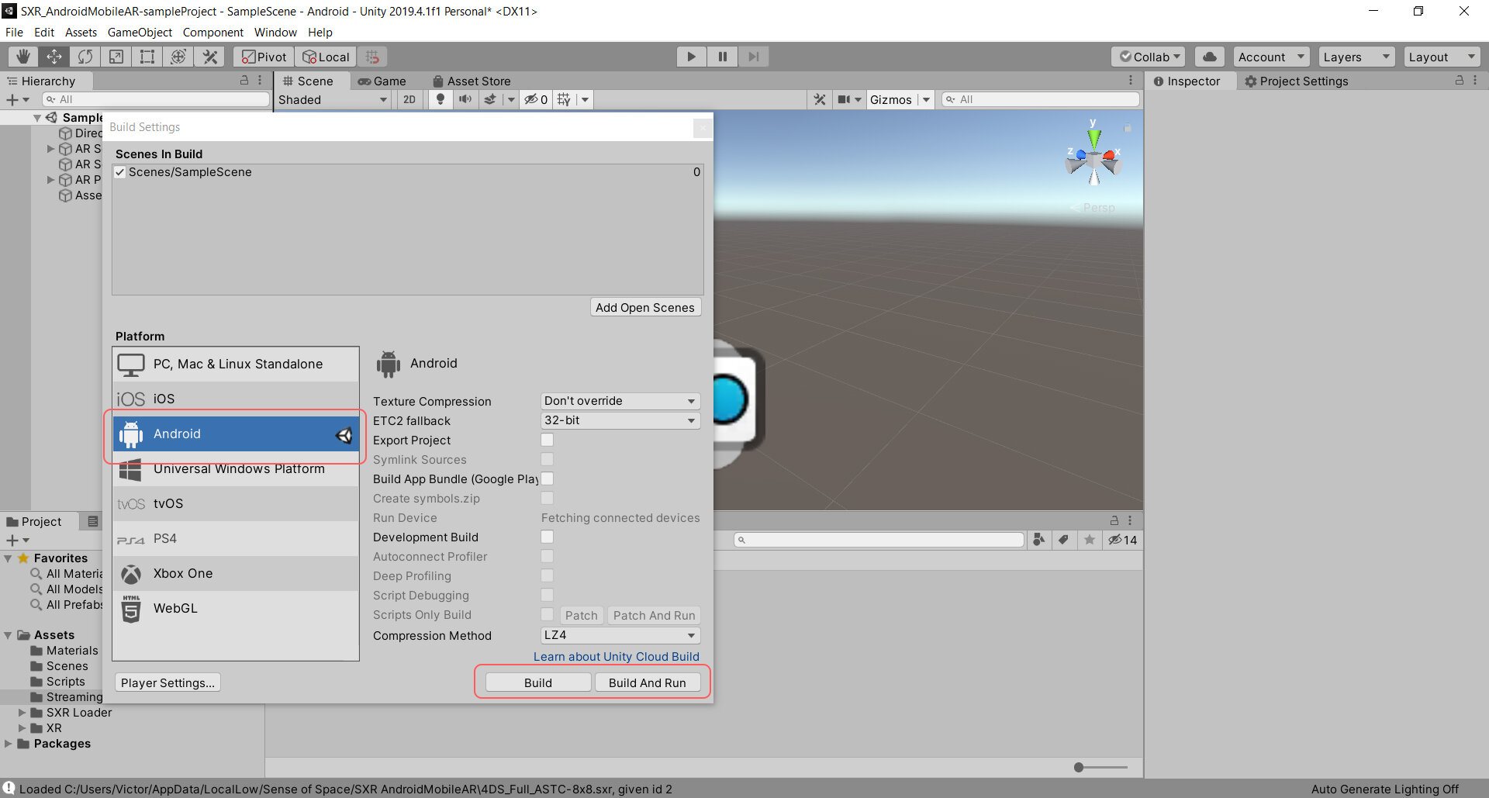Toggle Pivot handle position
1489x798 pixels.
264,57
